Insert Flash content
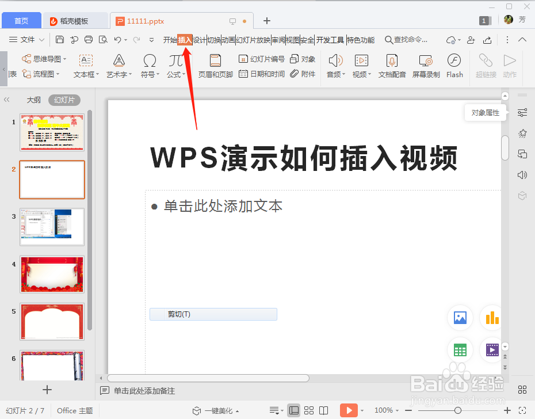This screenshot has width=535, height=419. point(454,66)
